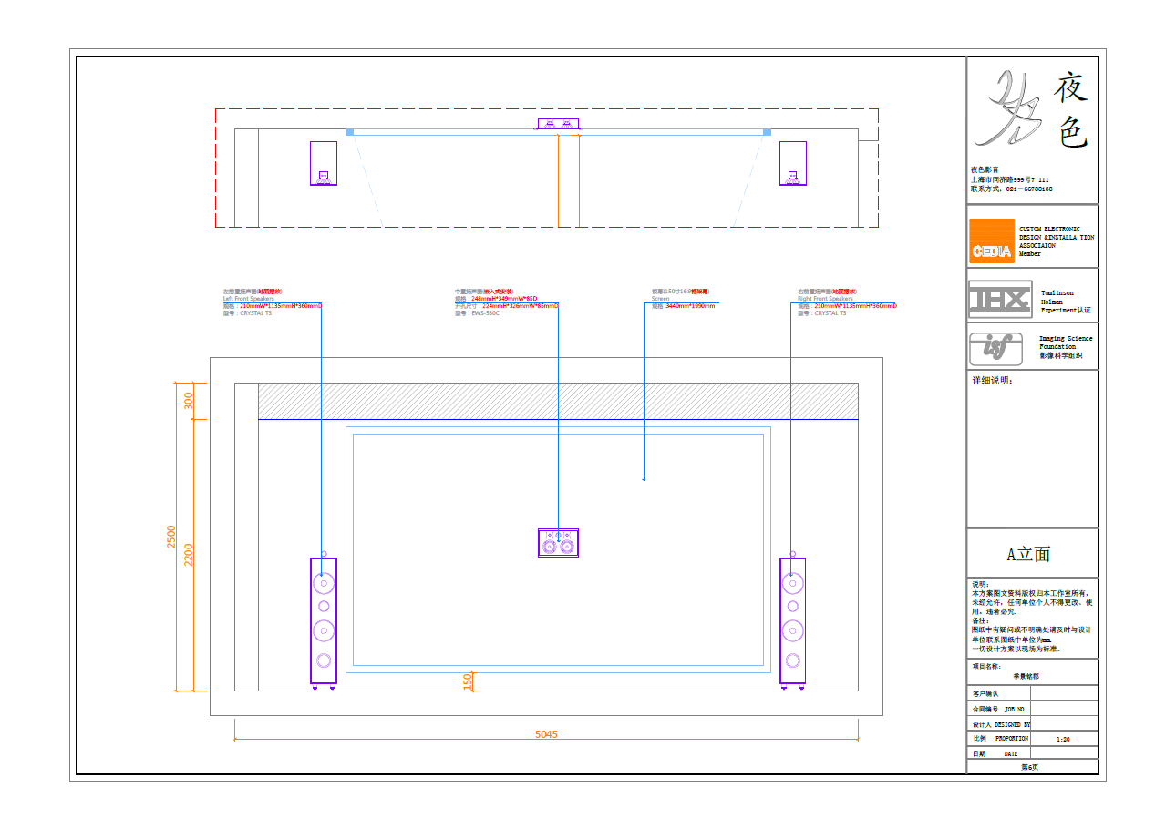Click the DESIGNED BY label
This screenshot has height=829, width=1176.
tap(1012, 724)
